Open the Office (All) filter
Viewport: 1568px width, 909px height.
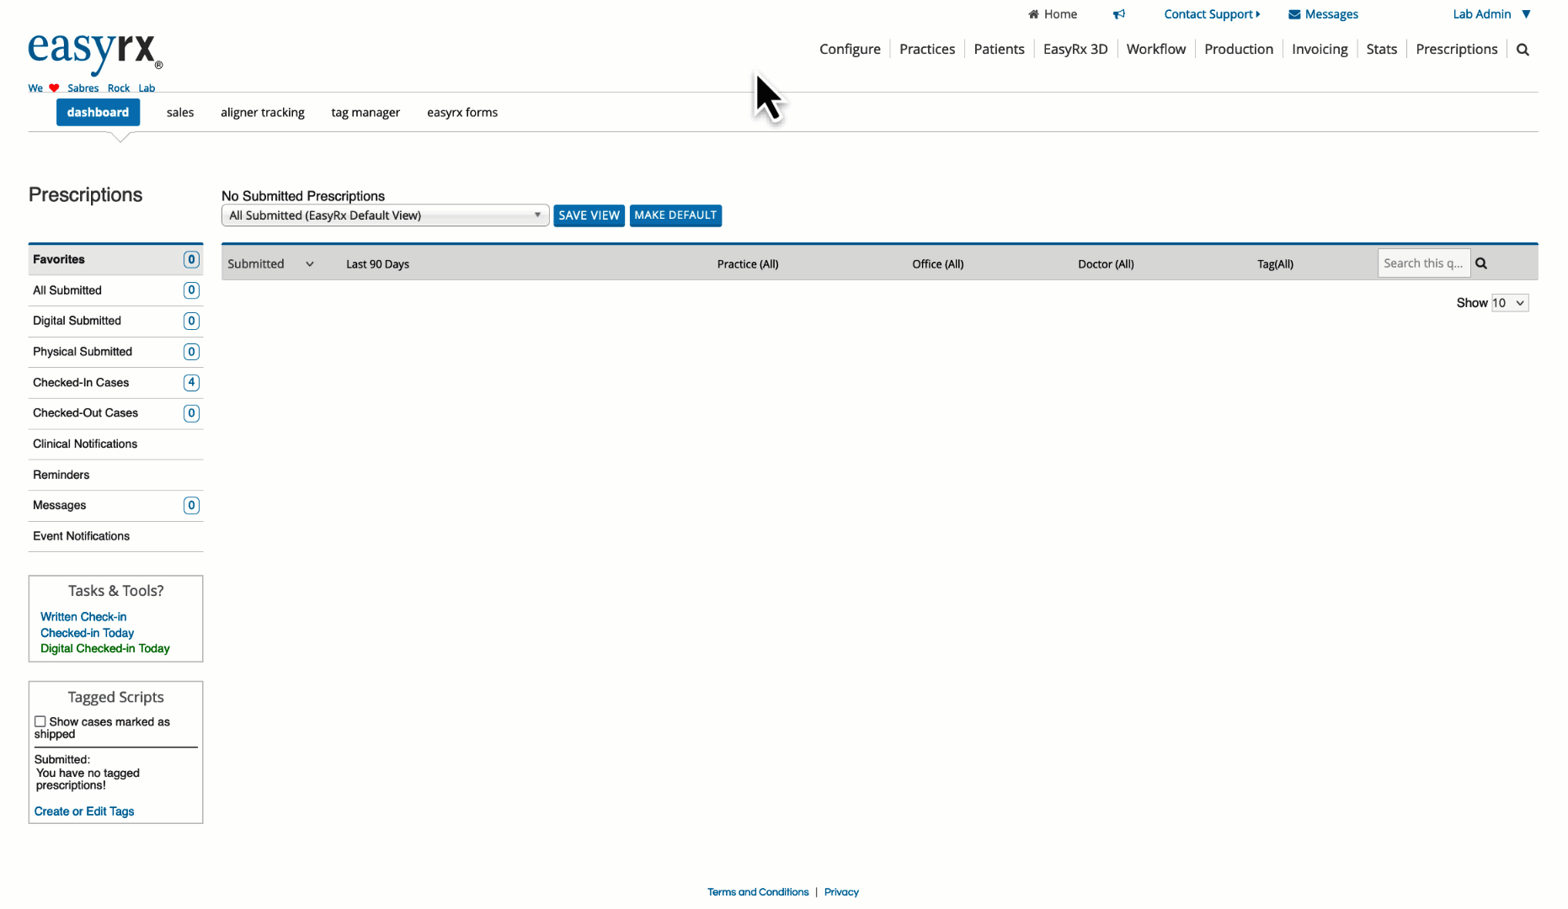click(x=937, y=264)
